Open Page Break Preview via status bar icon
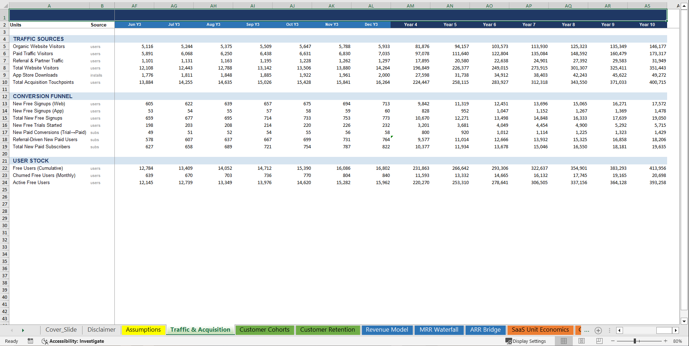The width and height of the screenshot is (689, 346). click(x=599, y=341)
